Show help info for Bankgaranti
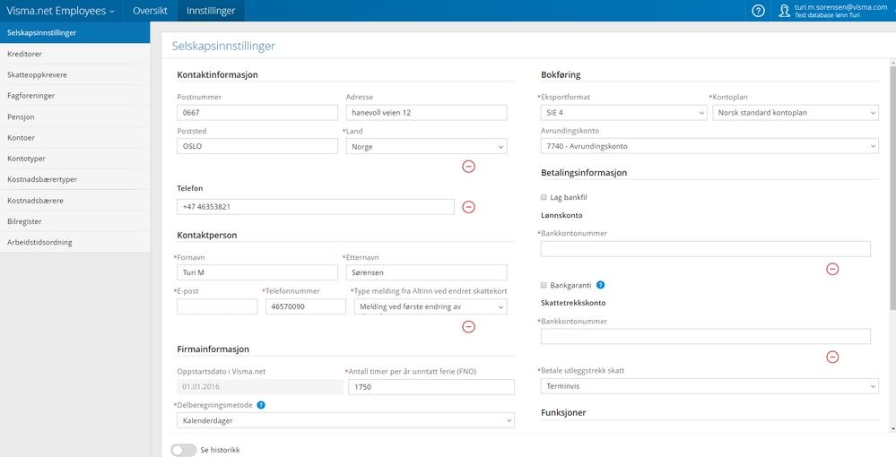 pos(601,285)
